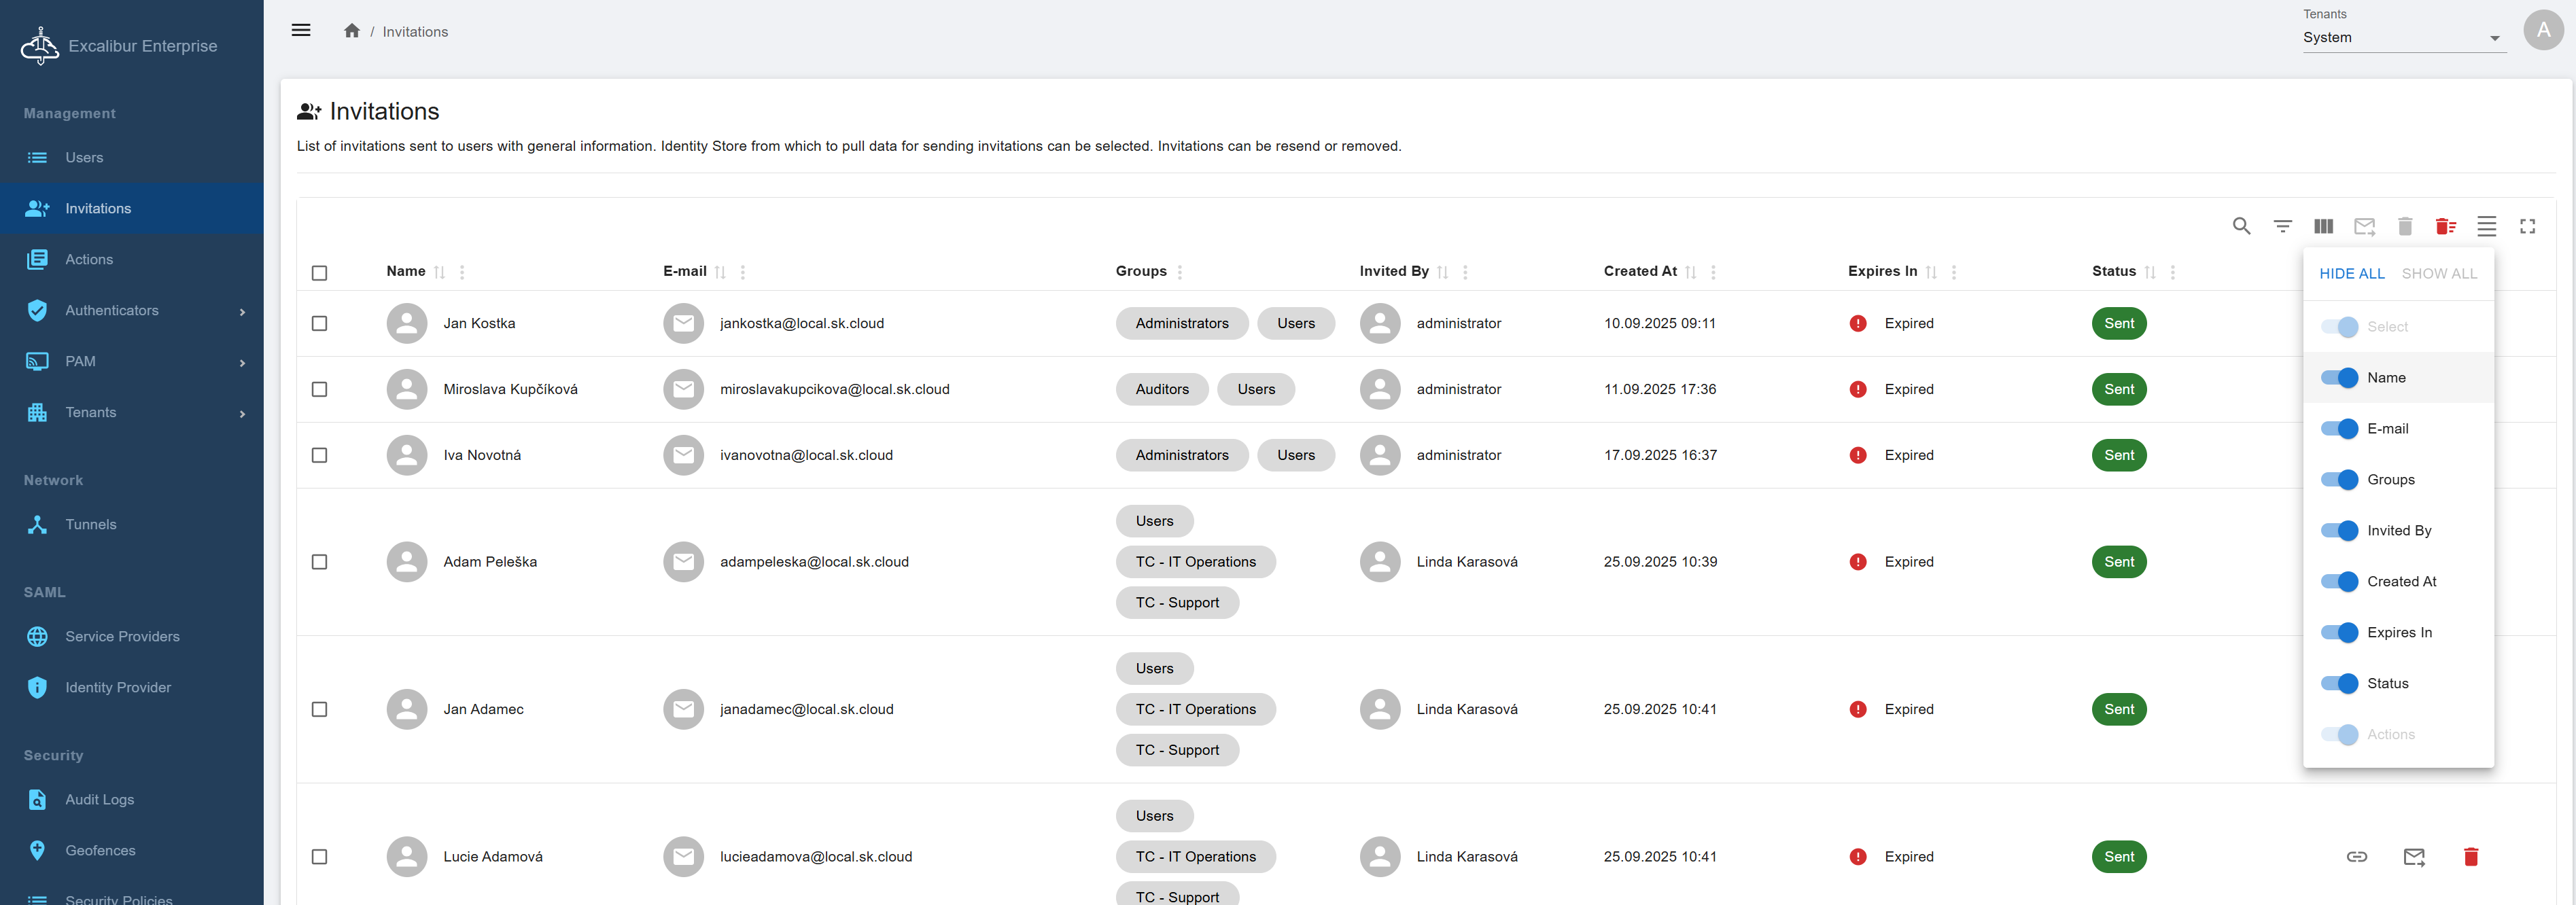Disable the Groups column toggle
The image size is (2576, 905).
pos(2339,479)
